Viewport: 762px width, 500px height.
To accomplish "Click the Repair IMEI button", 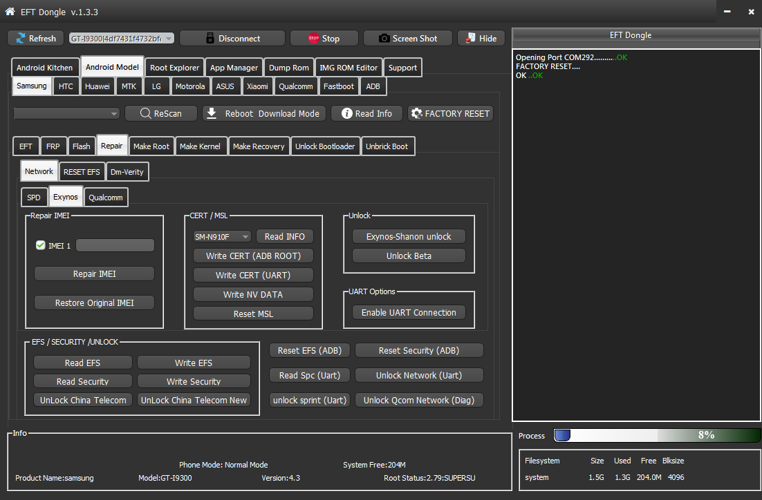I will 94,273.
